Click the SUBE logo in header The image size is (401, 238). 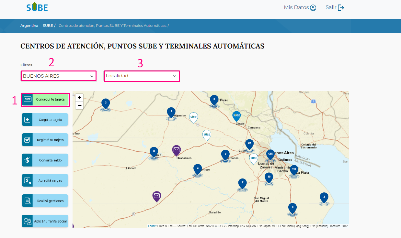pos(37,7)
